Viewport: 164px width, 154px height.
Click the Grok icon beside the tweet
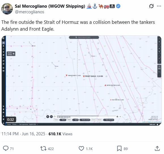pyautogui.click(x=151, y=6)
